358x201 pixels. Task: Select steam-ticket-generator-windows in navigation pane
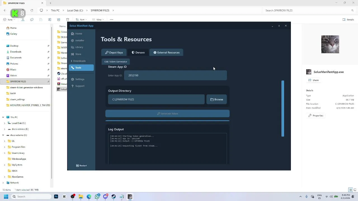tap(26, 87)
